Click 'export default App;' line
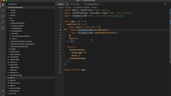This screenshot has width=171, height=96. point(75,70)
